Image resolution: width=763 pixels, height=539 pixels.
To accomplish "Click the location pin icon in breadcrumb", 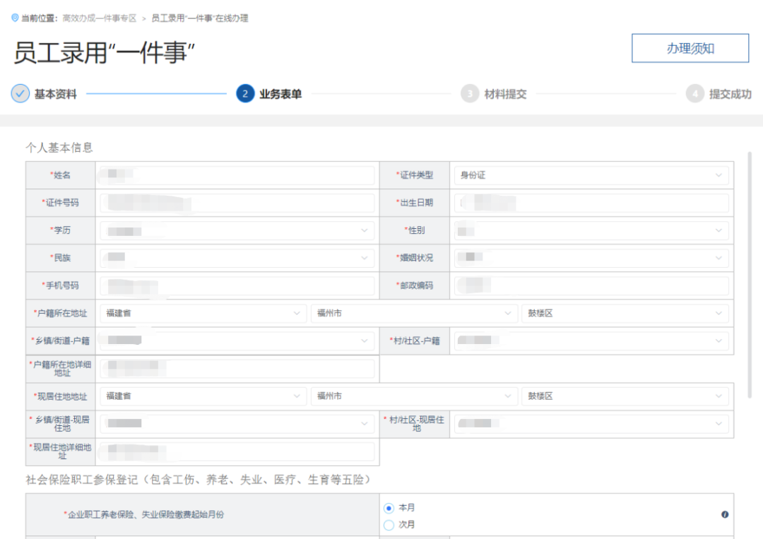I will pos(15,18).
